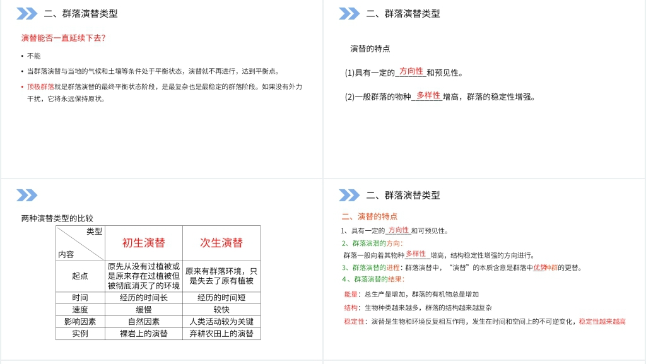
Task: Click the diagonal 类型/内容 header cell
Action: pyautogui.click(x=79, y=243)
